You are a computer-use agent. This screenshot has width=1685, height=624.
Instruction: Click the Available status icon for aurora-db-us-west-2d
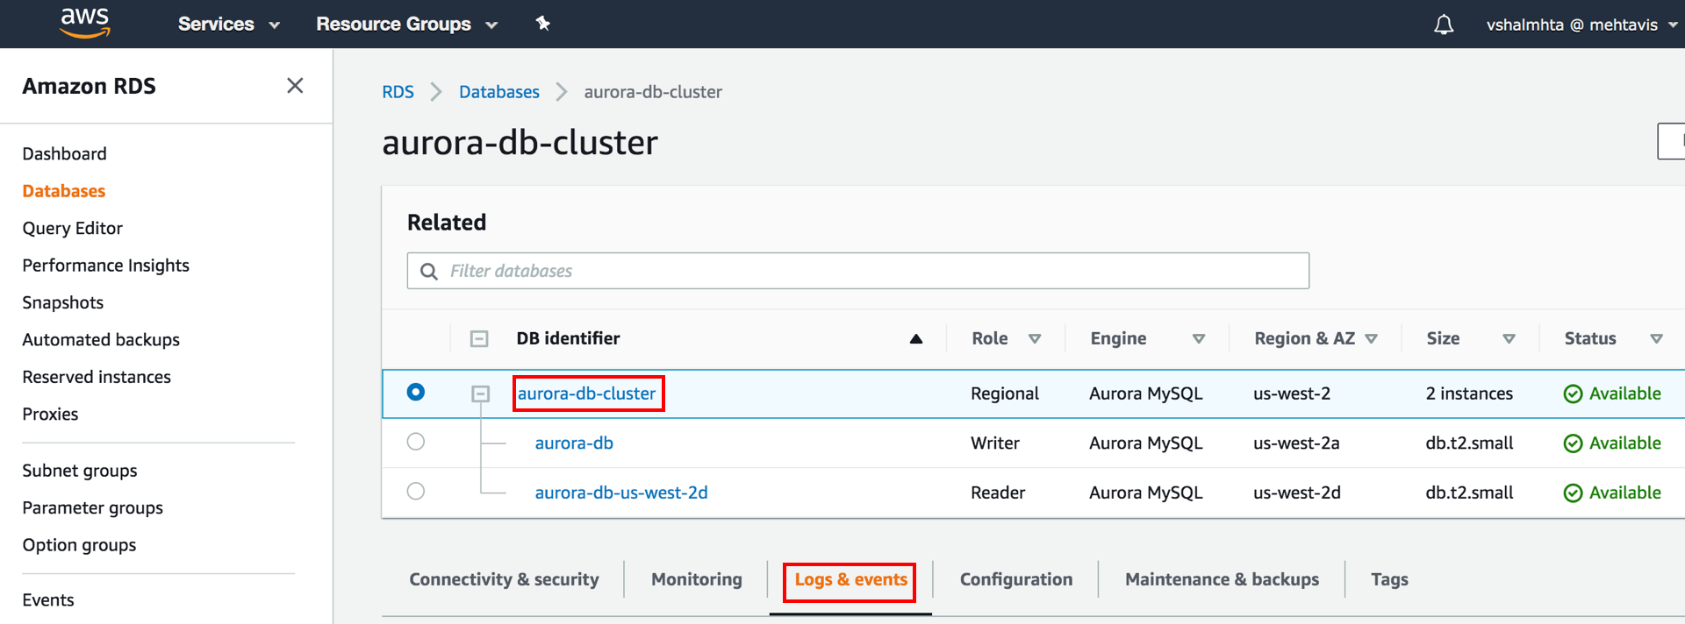pos(1573,493)
